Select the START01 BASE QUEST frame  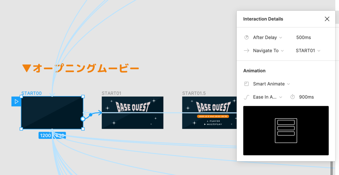click(132, 113)
